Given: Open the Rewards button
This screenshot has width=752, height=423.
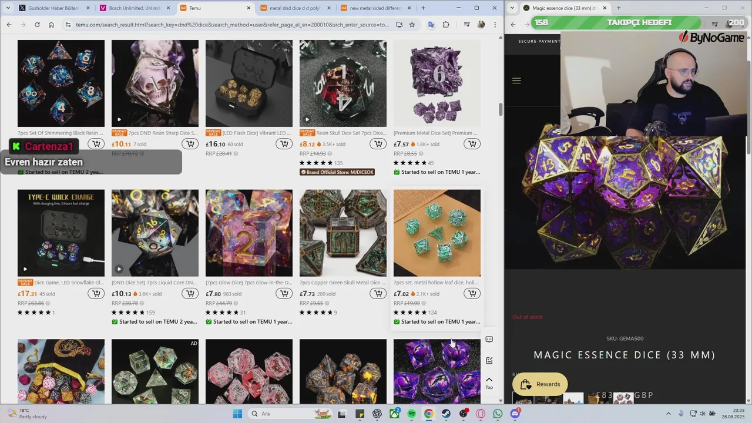Looking at the screenshot, I should [540, 384].
